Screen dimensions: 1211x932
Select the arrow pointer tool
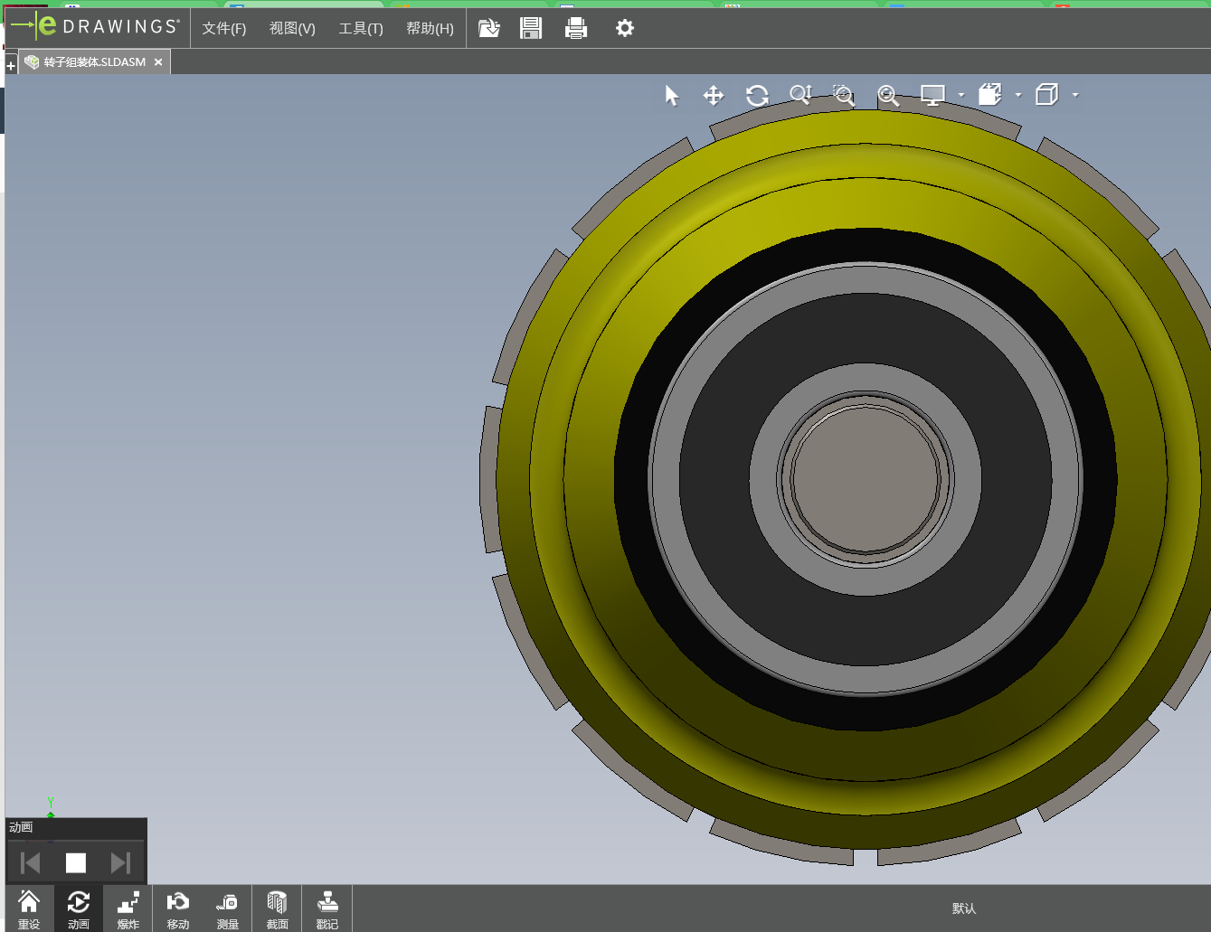(671, 96)
